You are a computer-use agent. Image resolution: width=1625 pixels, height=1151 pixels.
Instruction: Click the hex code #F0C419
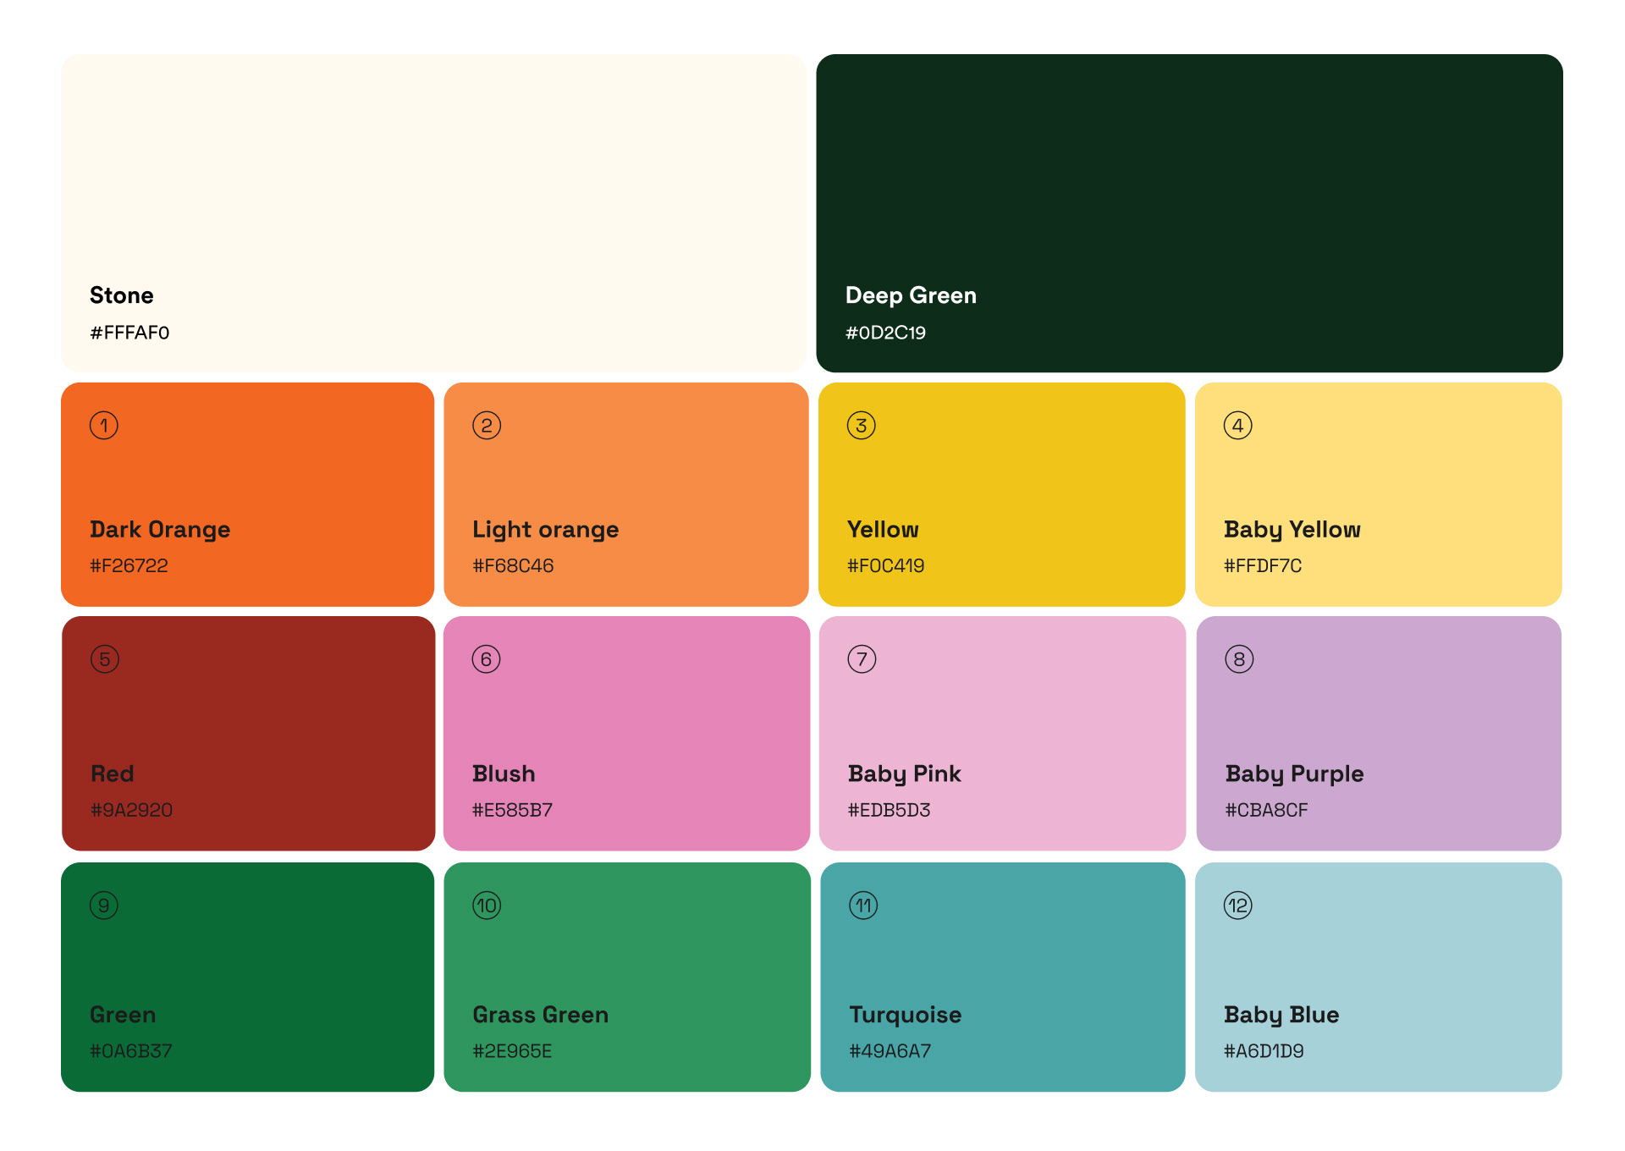885,565
